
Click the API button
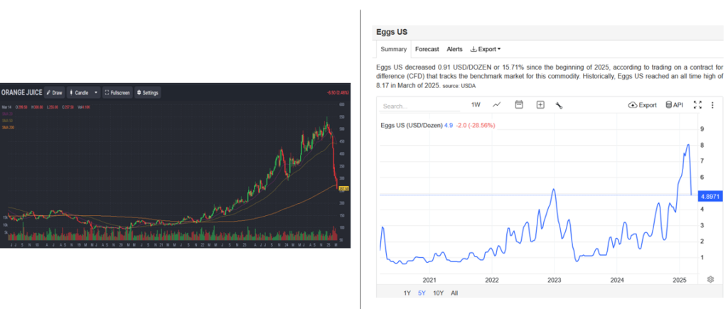[674, 105]
